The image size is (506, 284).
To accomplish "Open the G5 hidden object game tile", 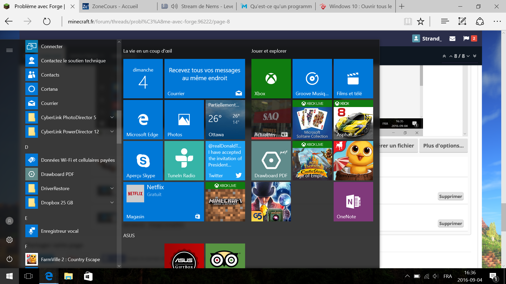I will (271, 202).
